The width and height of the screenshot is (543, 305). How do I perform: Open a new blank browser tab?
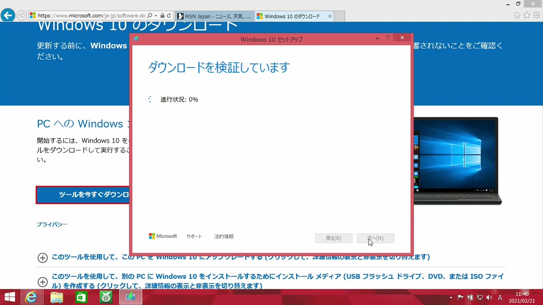tap(339, 16)
